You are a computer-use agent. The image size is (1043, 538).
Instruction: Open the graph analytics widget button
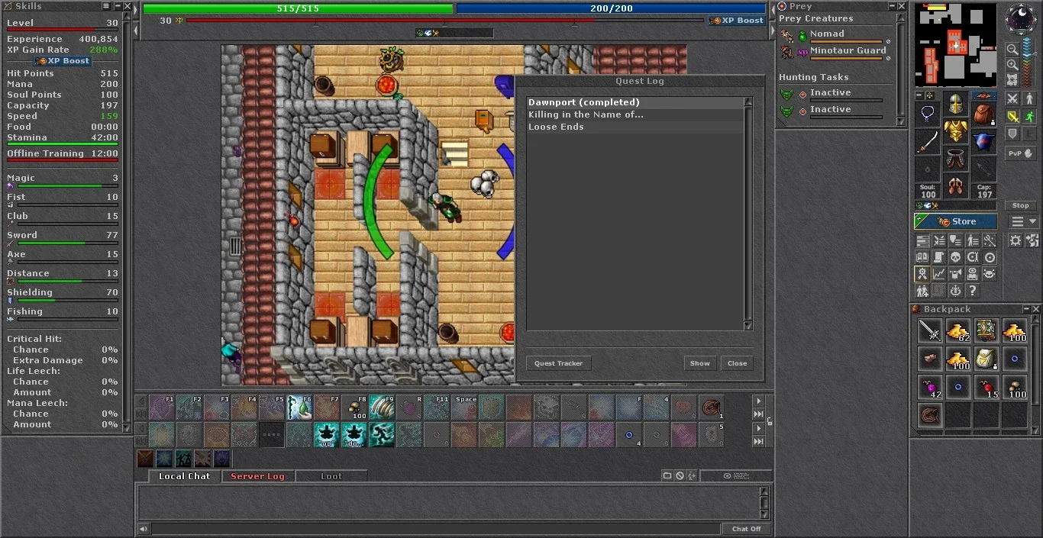pos(939,273)
